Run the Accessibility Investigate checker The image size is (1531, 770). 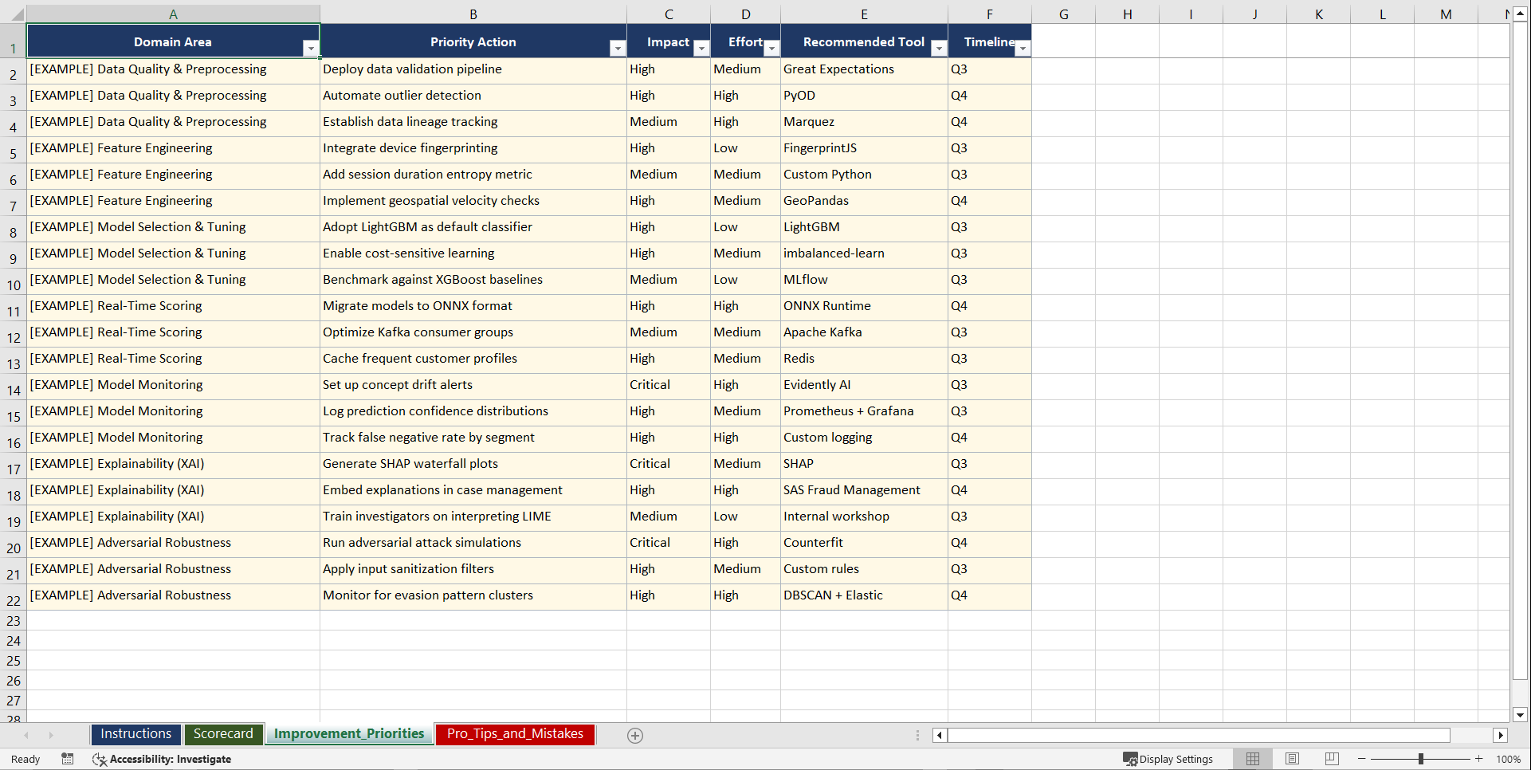[x=163, y=759]
